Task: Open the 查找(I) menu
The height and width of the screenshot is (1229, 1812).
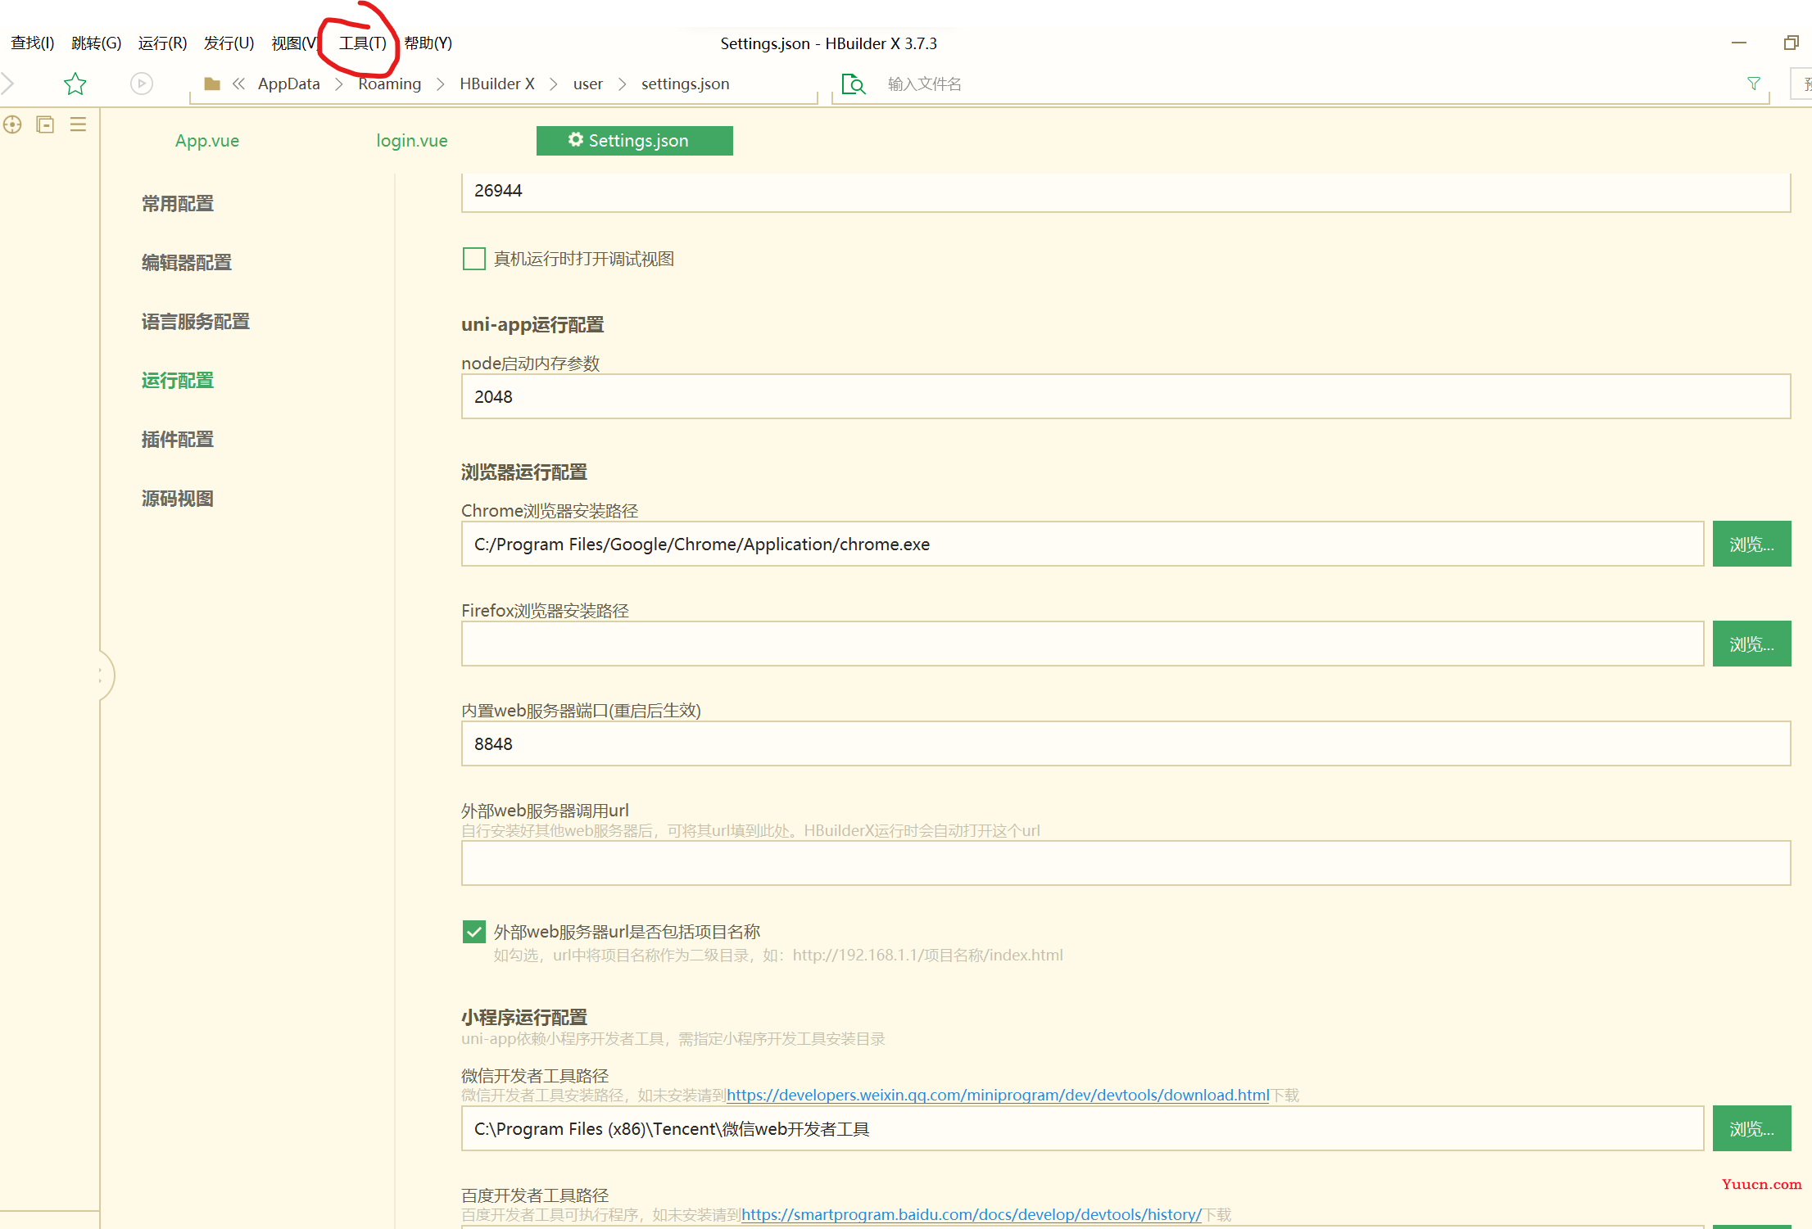Action: [33, 43]
